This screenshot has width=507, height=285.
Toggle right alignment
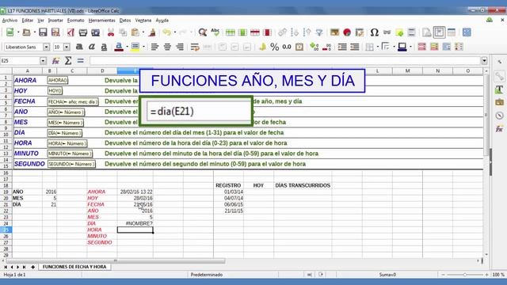click(180, 47)
